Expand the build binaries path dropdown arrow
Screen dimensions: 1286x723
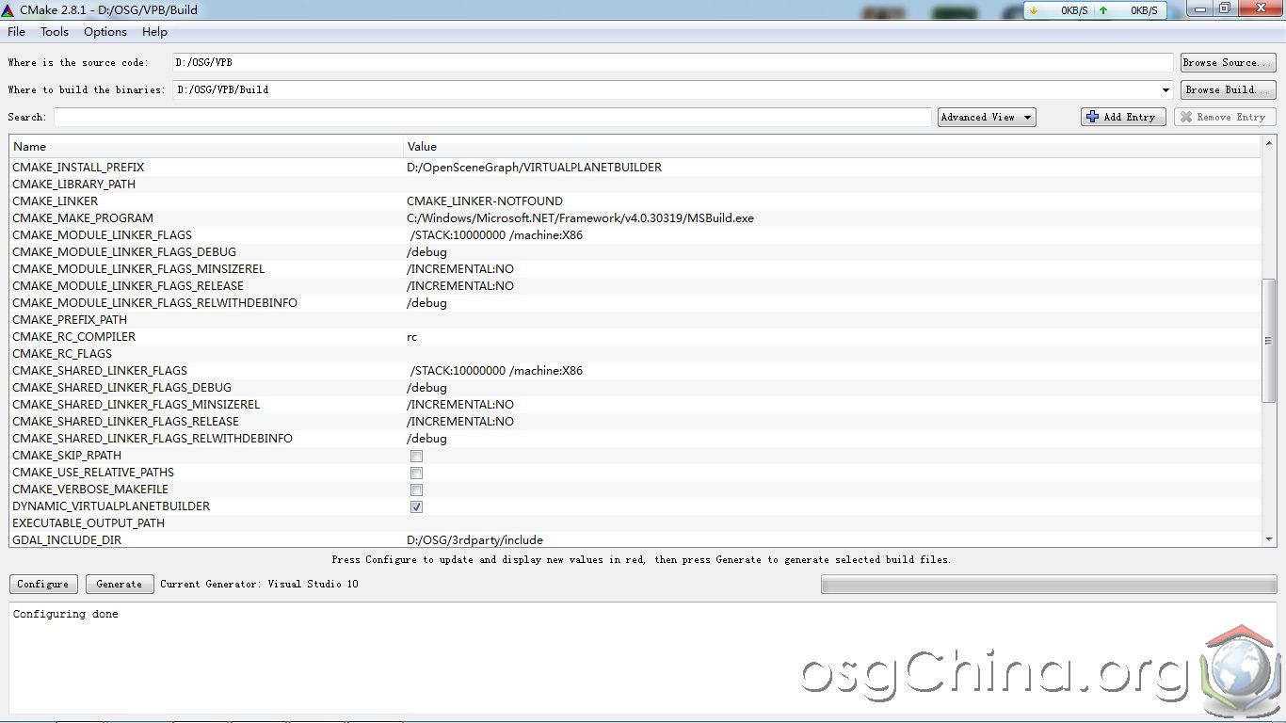[x=1166, y=90]
